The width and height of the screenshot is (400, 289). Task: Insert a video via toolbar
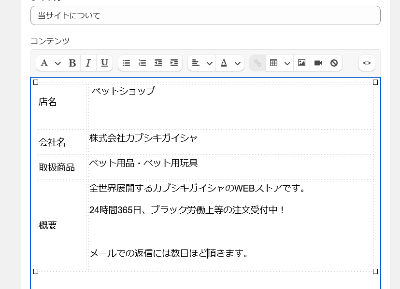pyautogui.click(x=318, y=63)
